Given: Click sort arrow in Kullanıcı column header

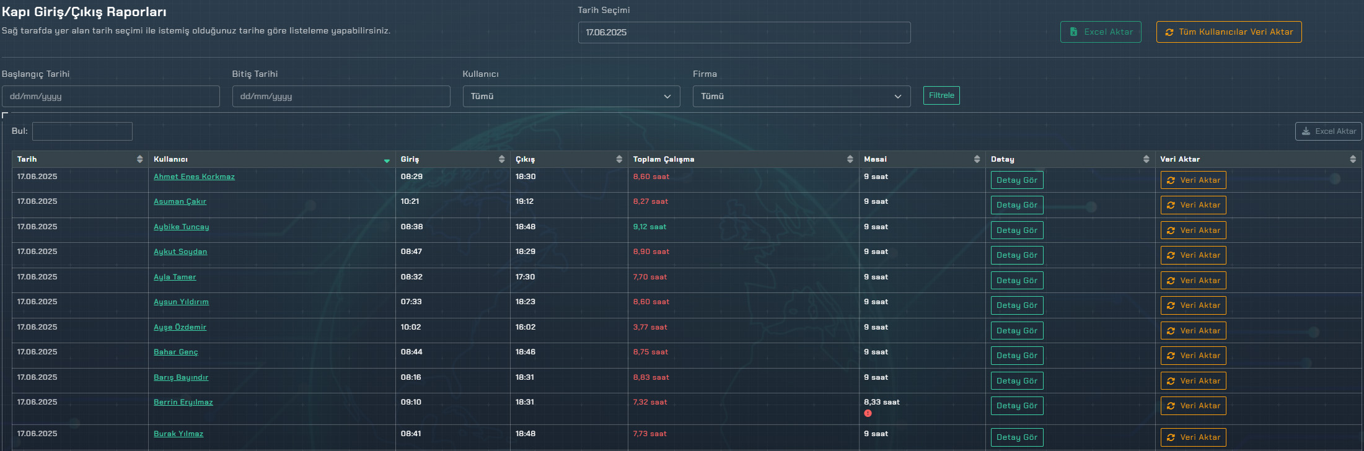Looking at the screenshot, I should (387, 160).
